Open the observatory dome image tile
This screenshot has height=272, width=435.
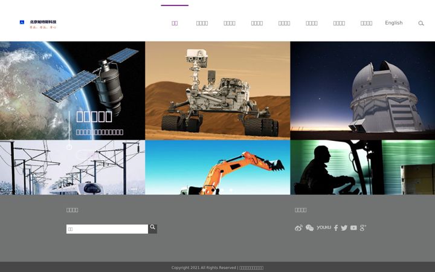[362, 91]
